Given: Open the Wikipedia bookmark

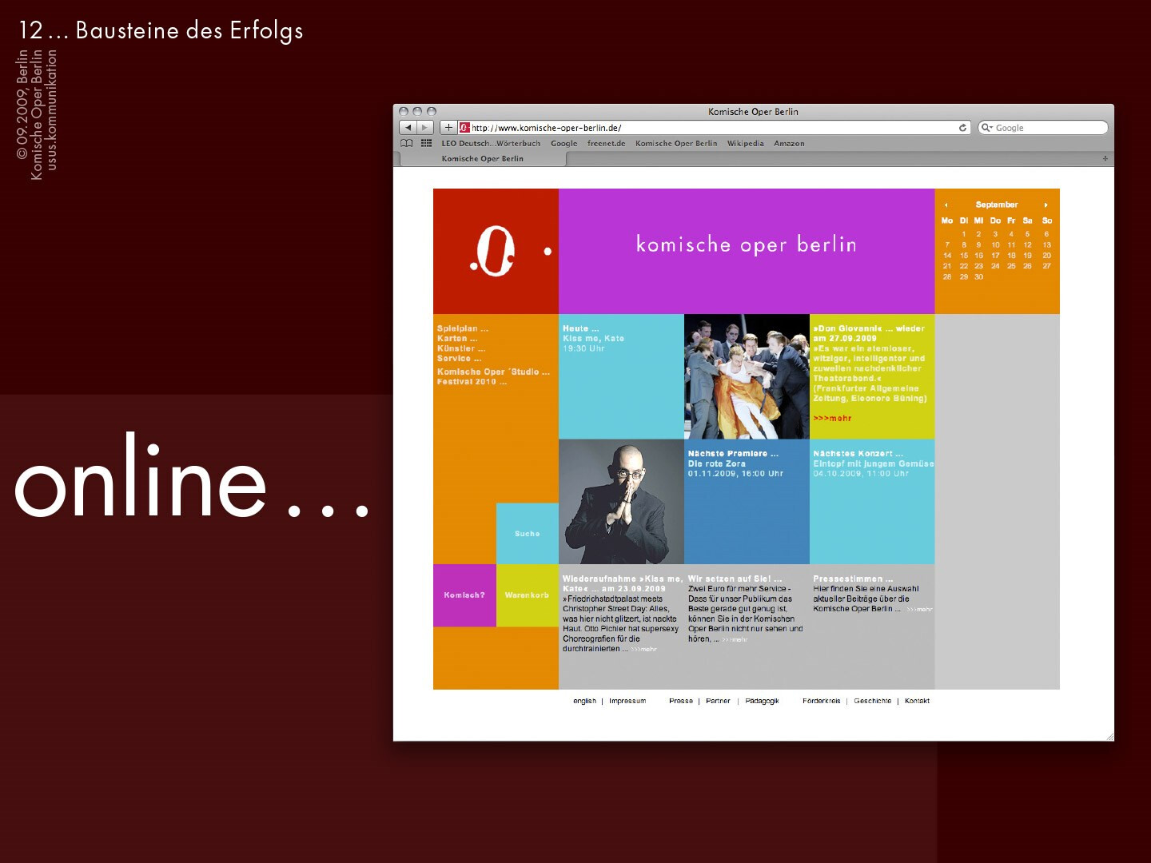Looking at the screenshot, I should 745,144.
